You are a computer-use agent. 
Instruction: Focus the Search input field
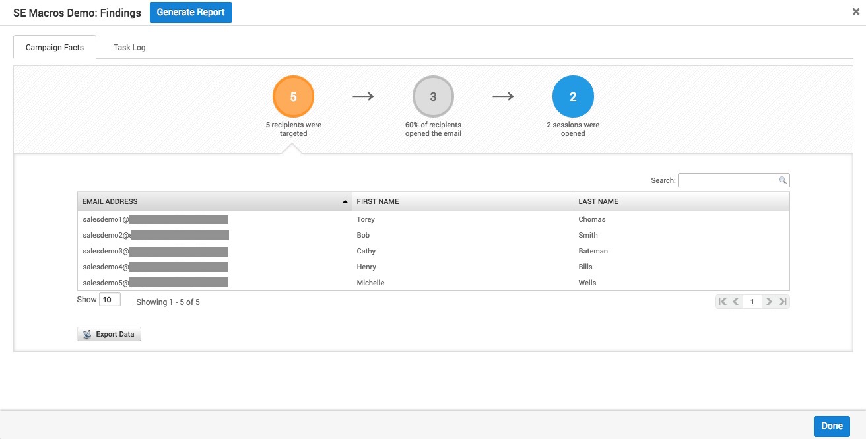point(727,180)
